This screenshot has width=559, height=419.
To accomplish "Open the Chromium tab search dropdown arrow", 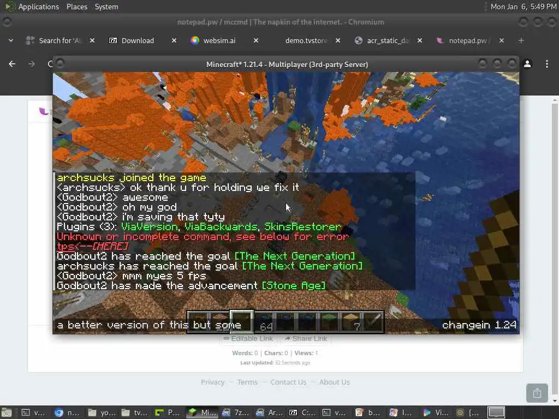I will pos(11,40).
